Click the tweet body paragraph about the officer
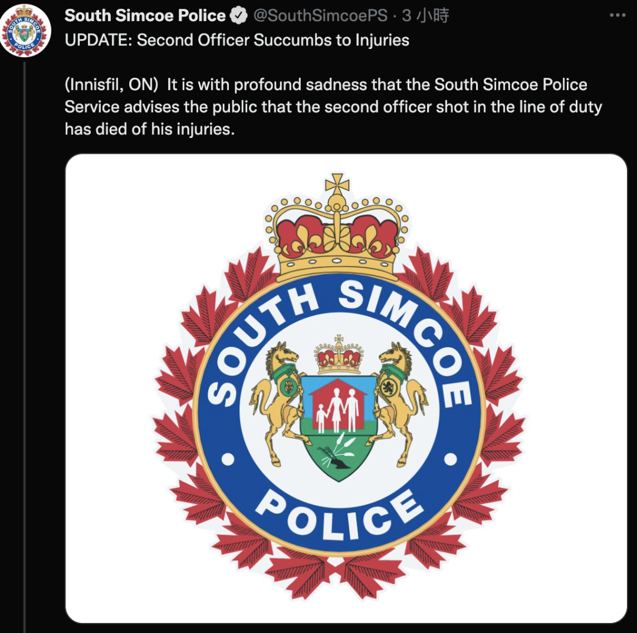The width and height of the screenshot is (637, 633). pyautogui.click(x=333, y=107)
